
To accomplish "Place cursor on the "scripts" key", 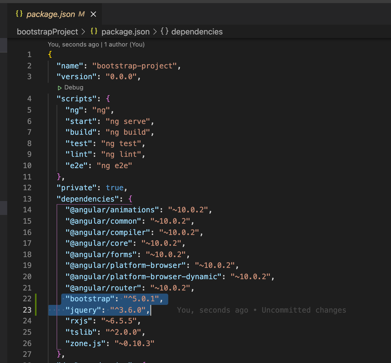I will click(x=76, y=99).
